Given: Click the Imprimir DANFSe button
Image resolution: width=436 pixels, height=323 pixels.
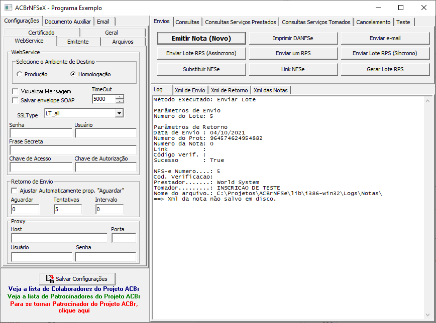Looking at the screenshot, I should coord(293,38).
